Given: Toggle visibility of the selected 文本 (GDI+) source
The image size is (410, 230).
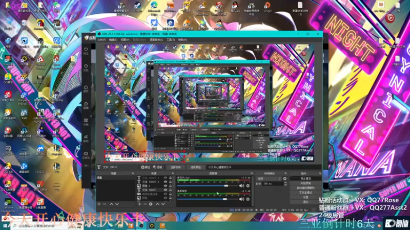Looking at the screenshot, I should click(x=165, y=190).
